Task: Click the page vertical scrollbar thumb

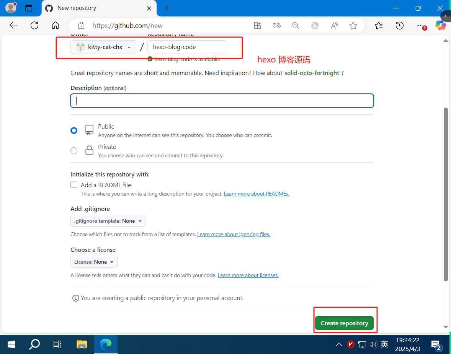Action: point(446,194)
